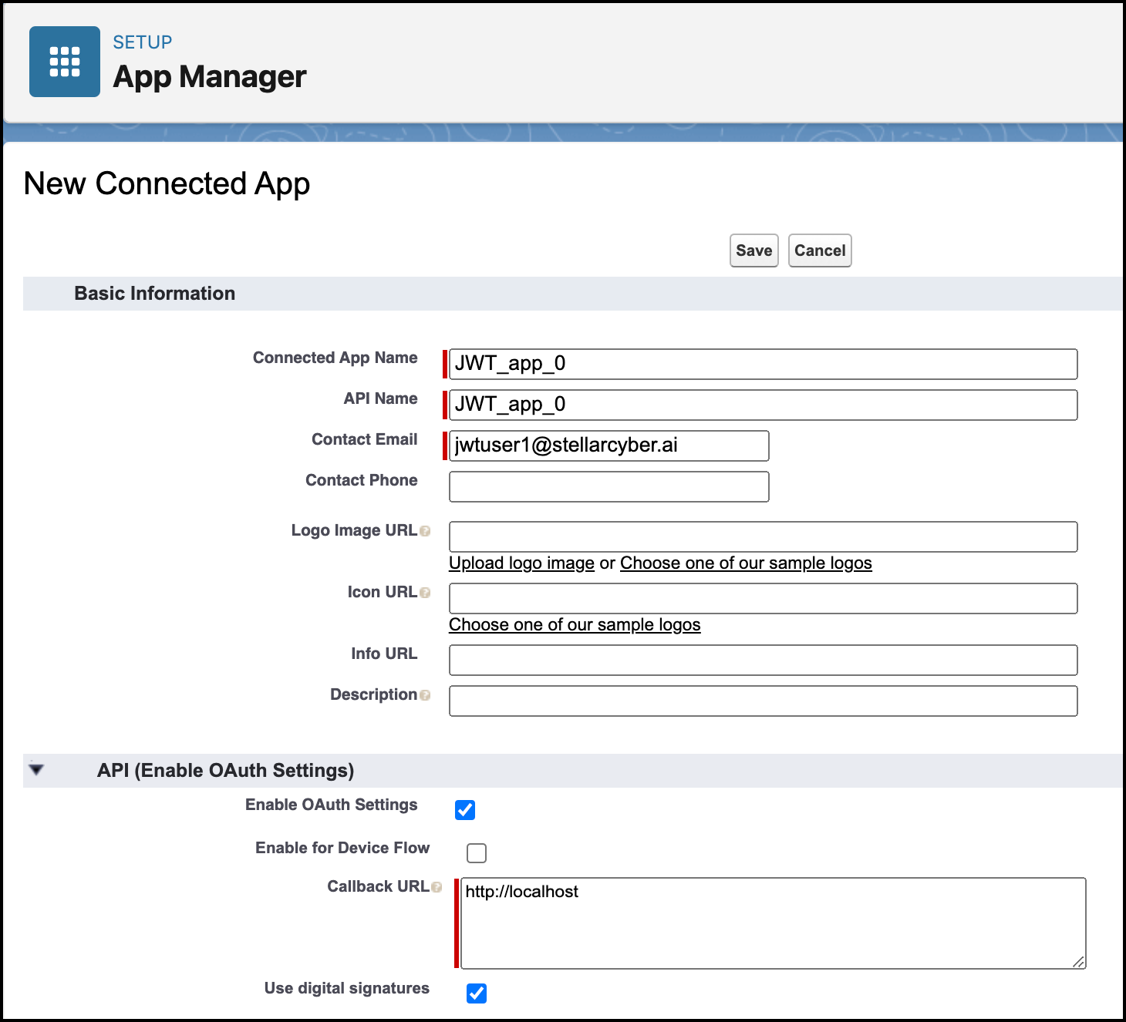Open the Upload logo image link
1126x1022 pixels.
[x=521, y=563]
